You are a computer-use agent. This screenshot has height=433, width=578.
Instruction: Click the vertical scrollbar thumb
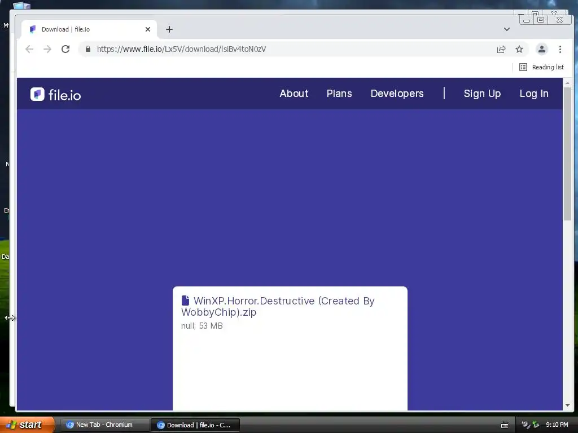(567, 154)
